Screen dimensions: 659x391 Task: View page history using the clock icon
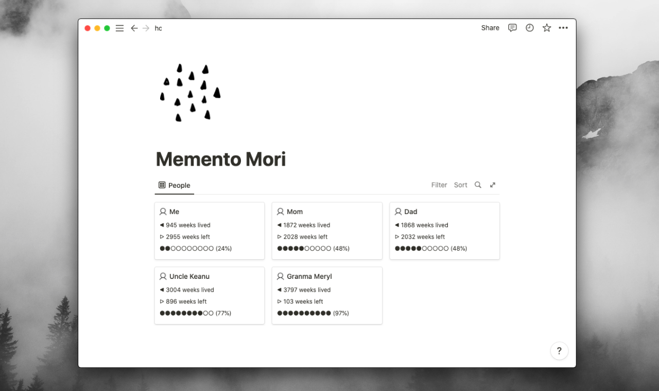pyautogui.click(x=529, y=28)
